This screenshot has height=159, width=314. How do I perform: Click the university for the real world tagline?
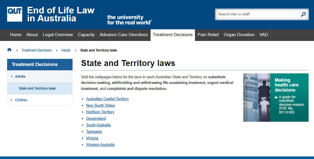click(129, 20)
